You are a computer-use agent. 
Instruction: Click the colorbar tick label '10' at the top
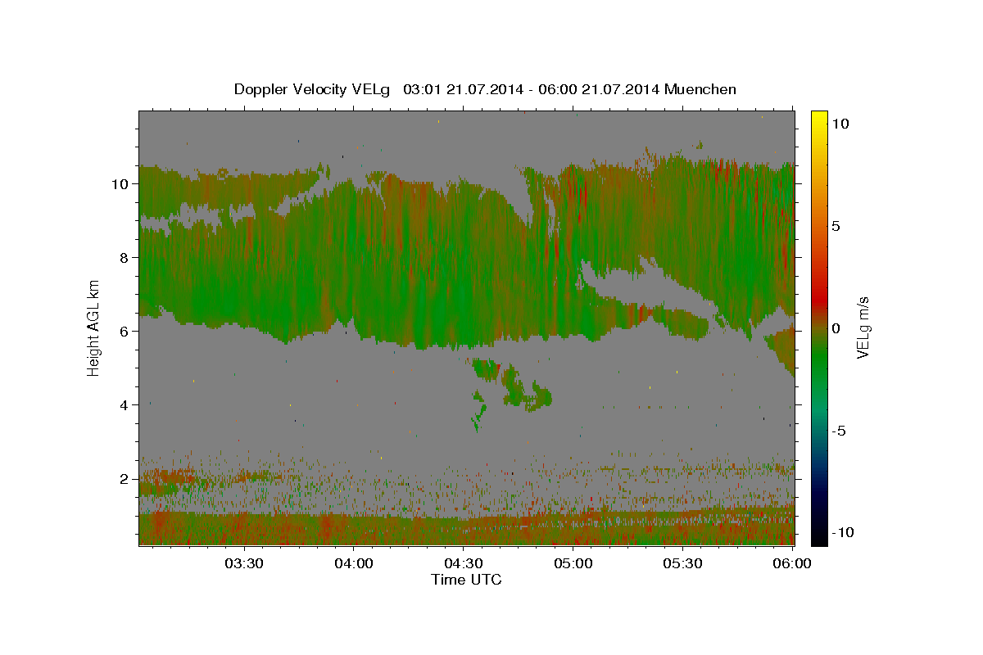click(840, 124)
